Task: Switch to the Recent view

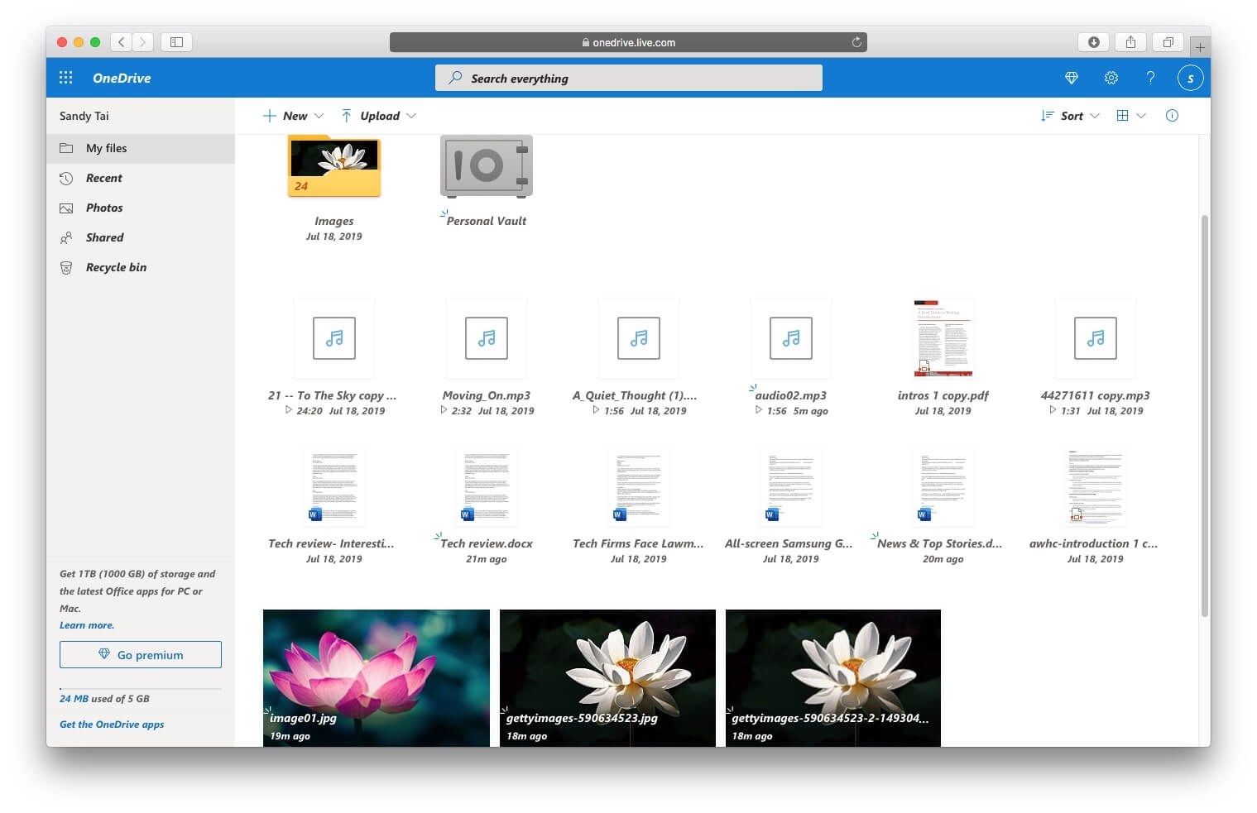Action: (x=103, y=178)
